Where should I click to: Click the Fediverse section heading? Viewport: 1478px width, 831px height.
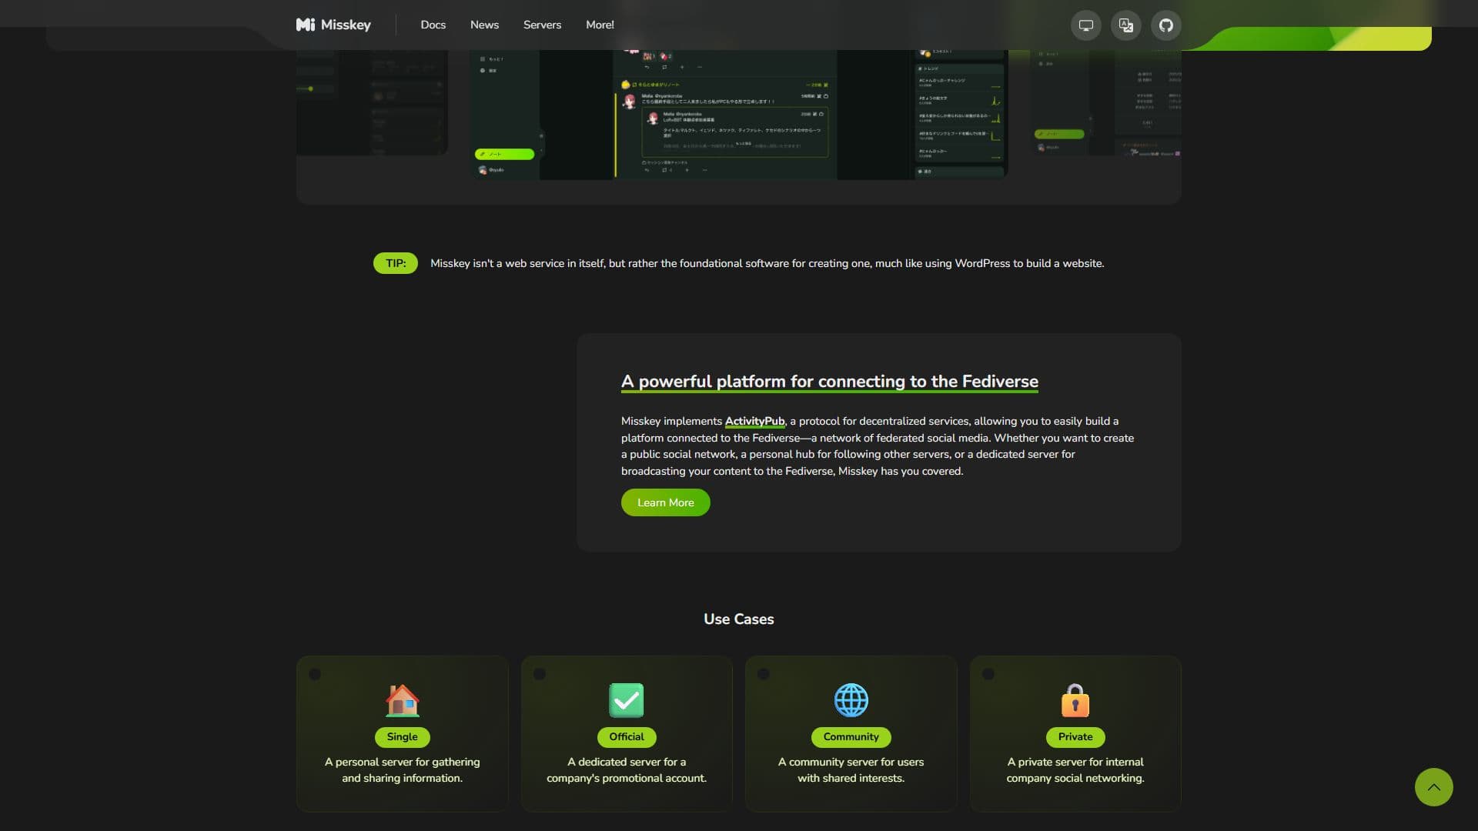click(829, 382)
